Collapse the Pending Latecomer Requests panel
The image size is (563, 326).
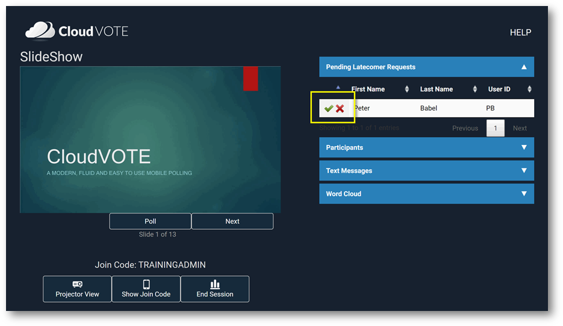tap(426, 67)
